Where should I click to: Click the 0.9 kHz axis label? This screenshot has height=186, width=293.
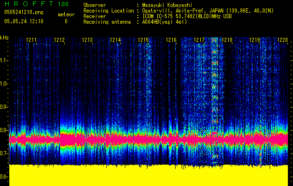coord(4,107)
